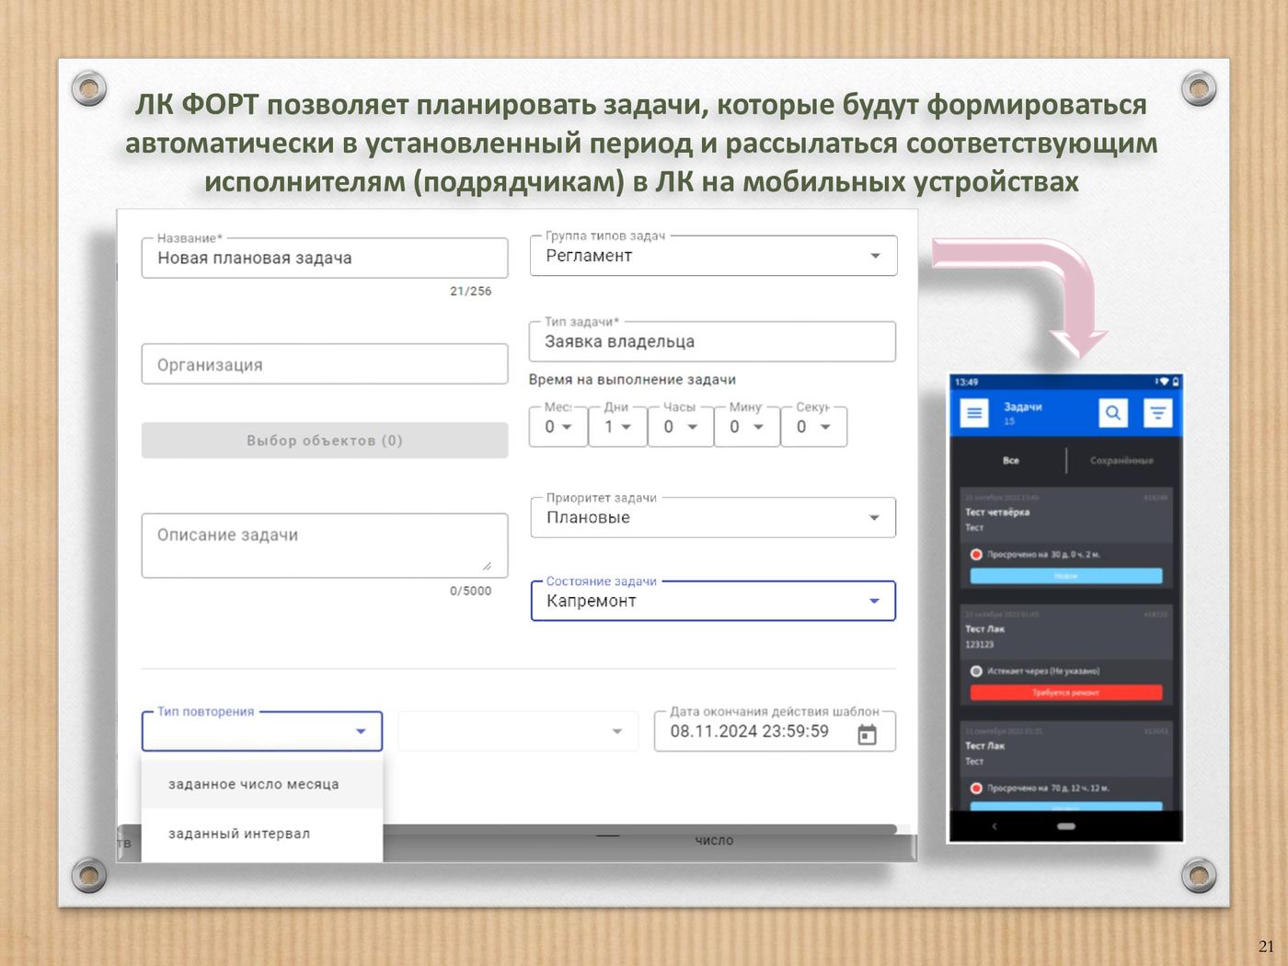The image size is (1288, 966).
Task: Tap the blue Новое status on Тест четвёрка
Action: (1066, 576)
